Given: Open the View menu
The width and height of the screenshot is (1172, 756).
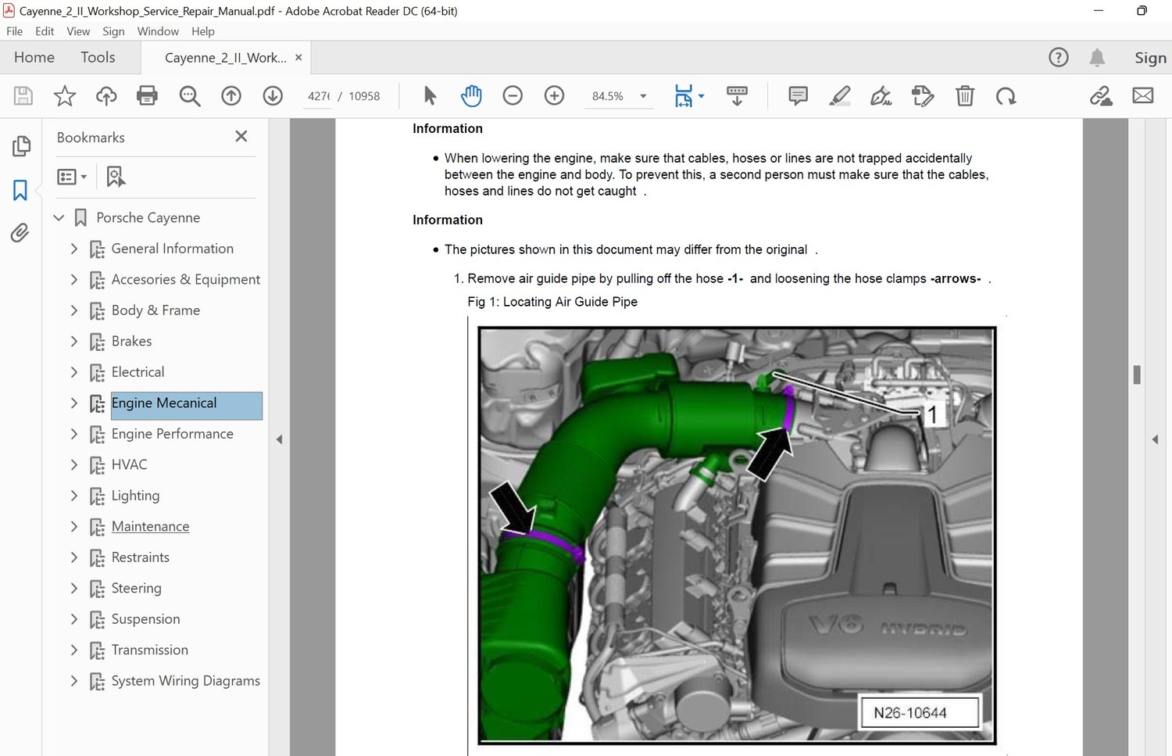Looking at the screenshot, I should coord(78,31).
